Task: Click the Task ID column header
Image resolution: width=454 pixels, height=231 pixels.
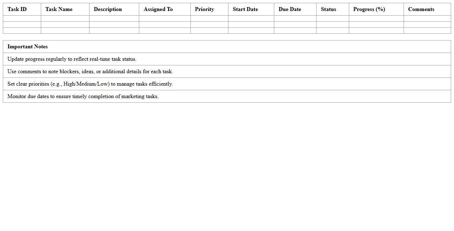Action: coord(17,9)
